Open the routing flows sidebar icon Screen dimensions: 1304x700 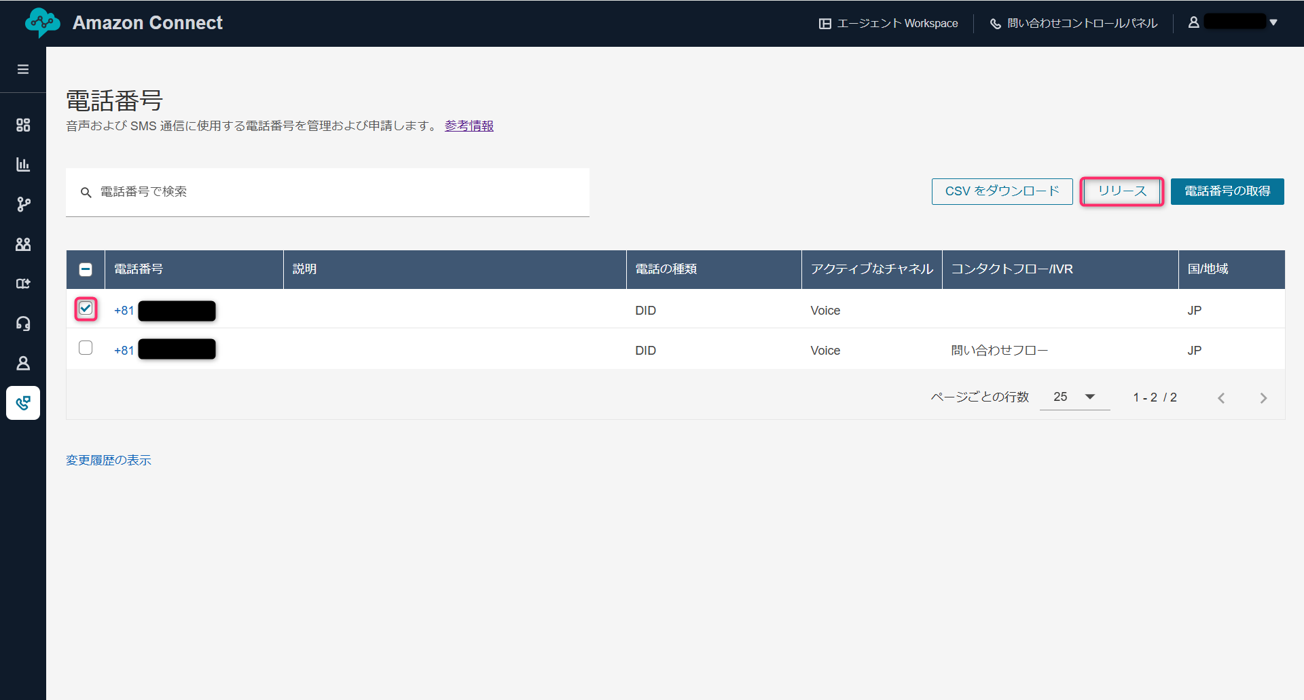point(23,204)
